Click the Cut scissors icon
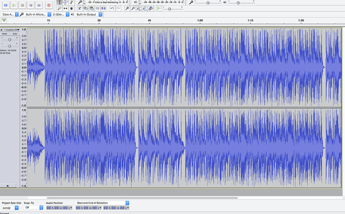The image size is (345, 214). click(80, 9)
